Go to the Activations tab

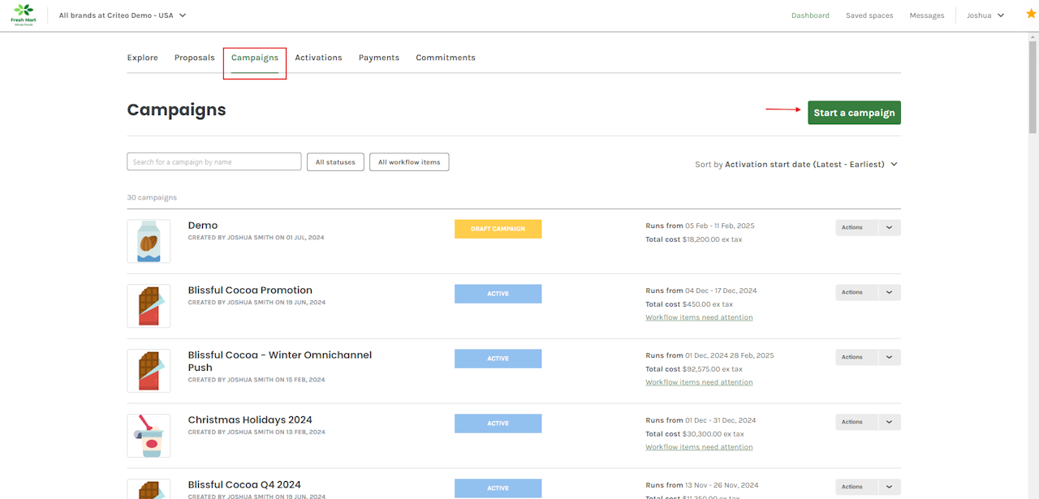318,58
